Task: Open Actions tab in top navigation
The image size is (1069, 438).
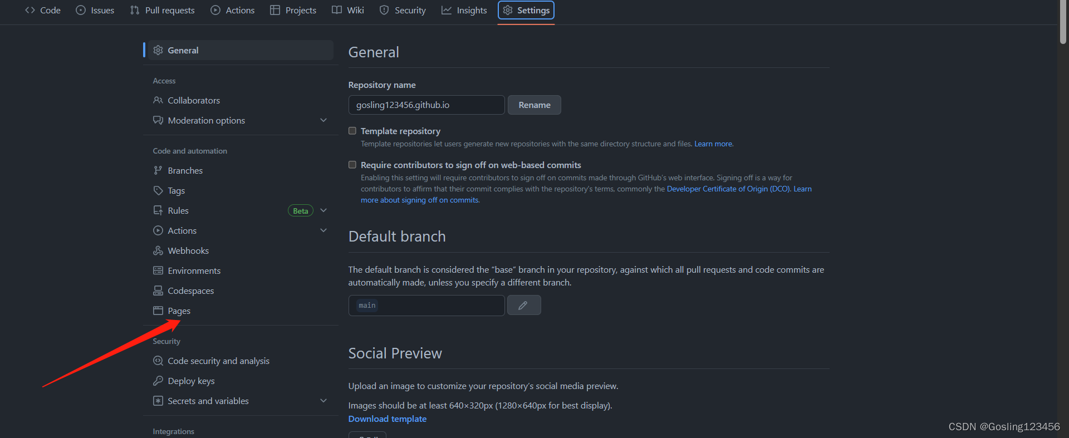Action: [x=233, y=10]
